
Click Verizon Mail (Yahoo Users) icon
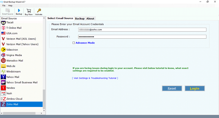coord(3,44)
